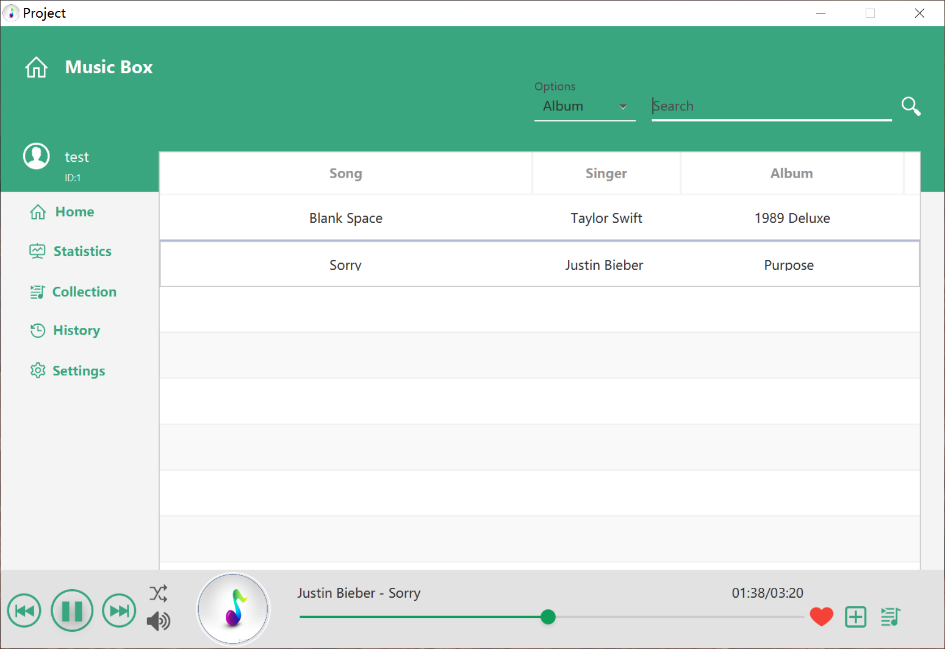Click the gear icon beside Settings
Viewport: 945px width, 649px height.
pos(38,371)
